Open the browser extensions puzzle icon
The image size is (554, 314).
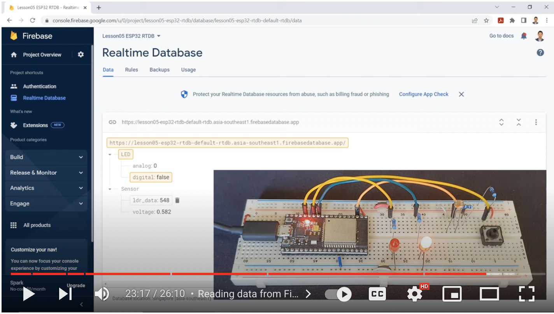point(512,21)
